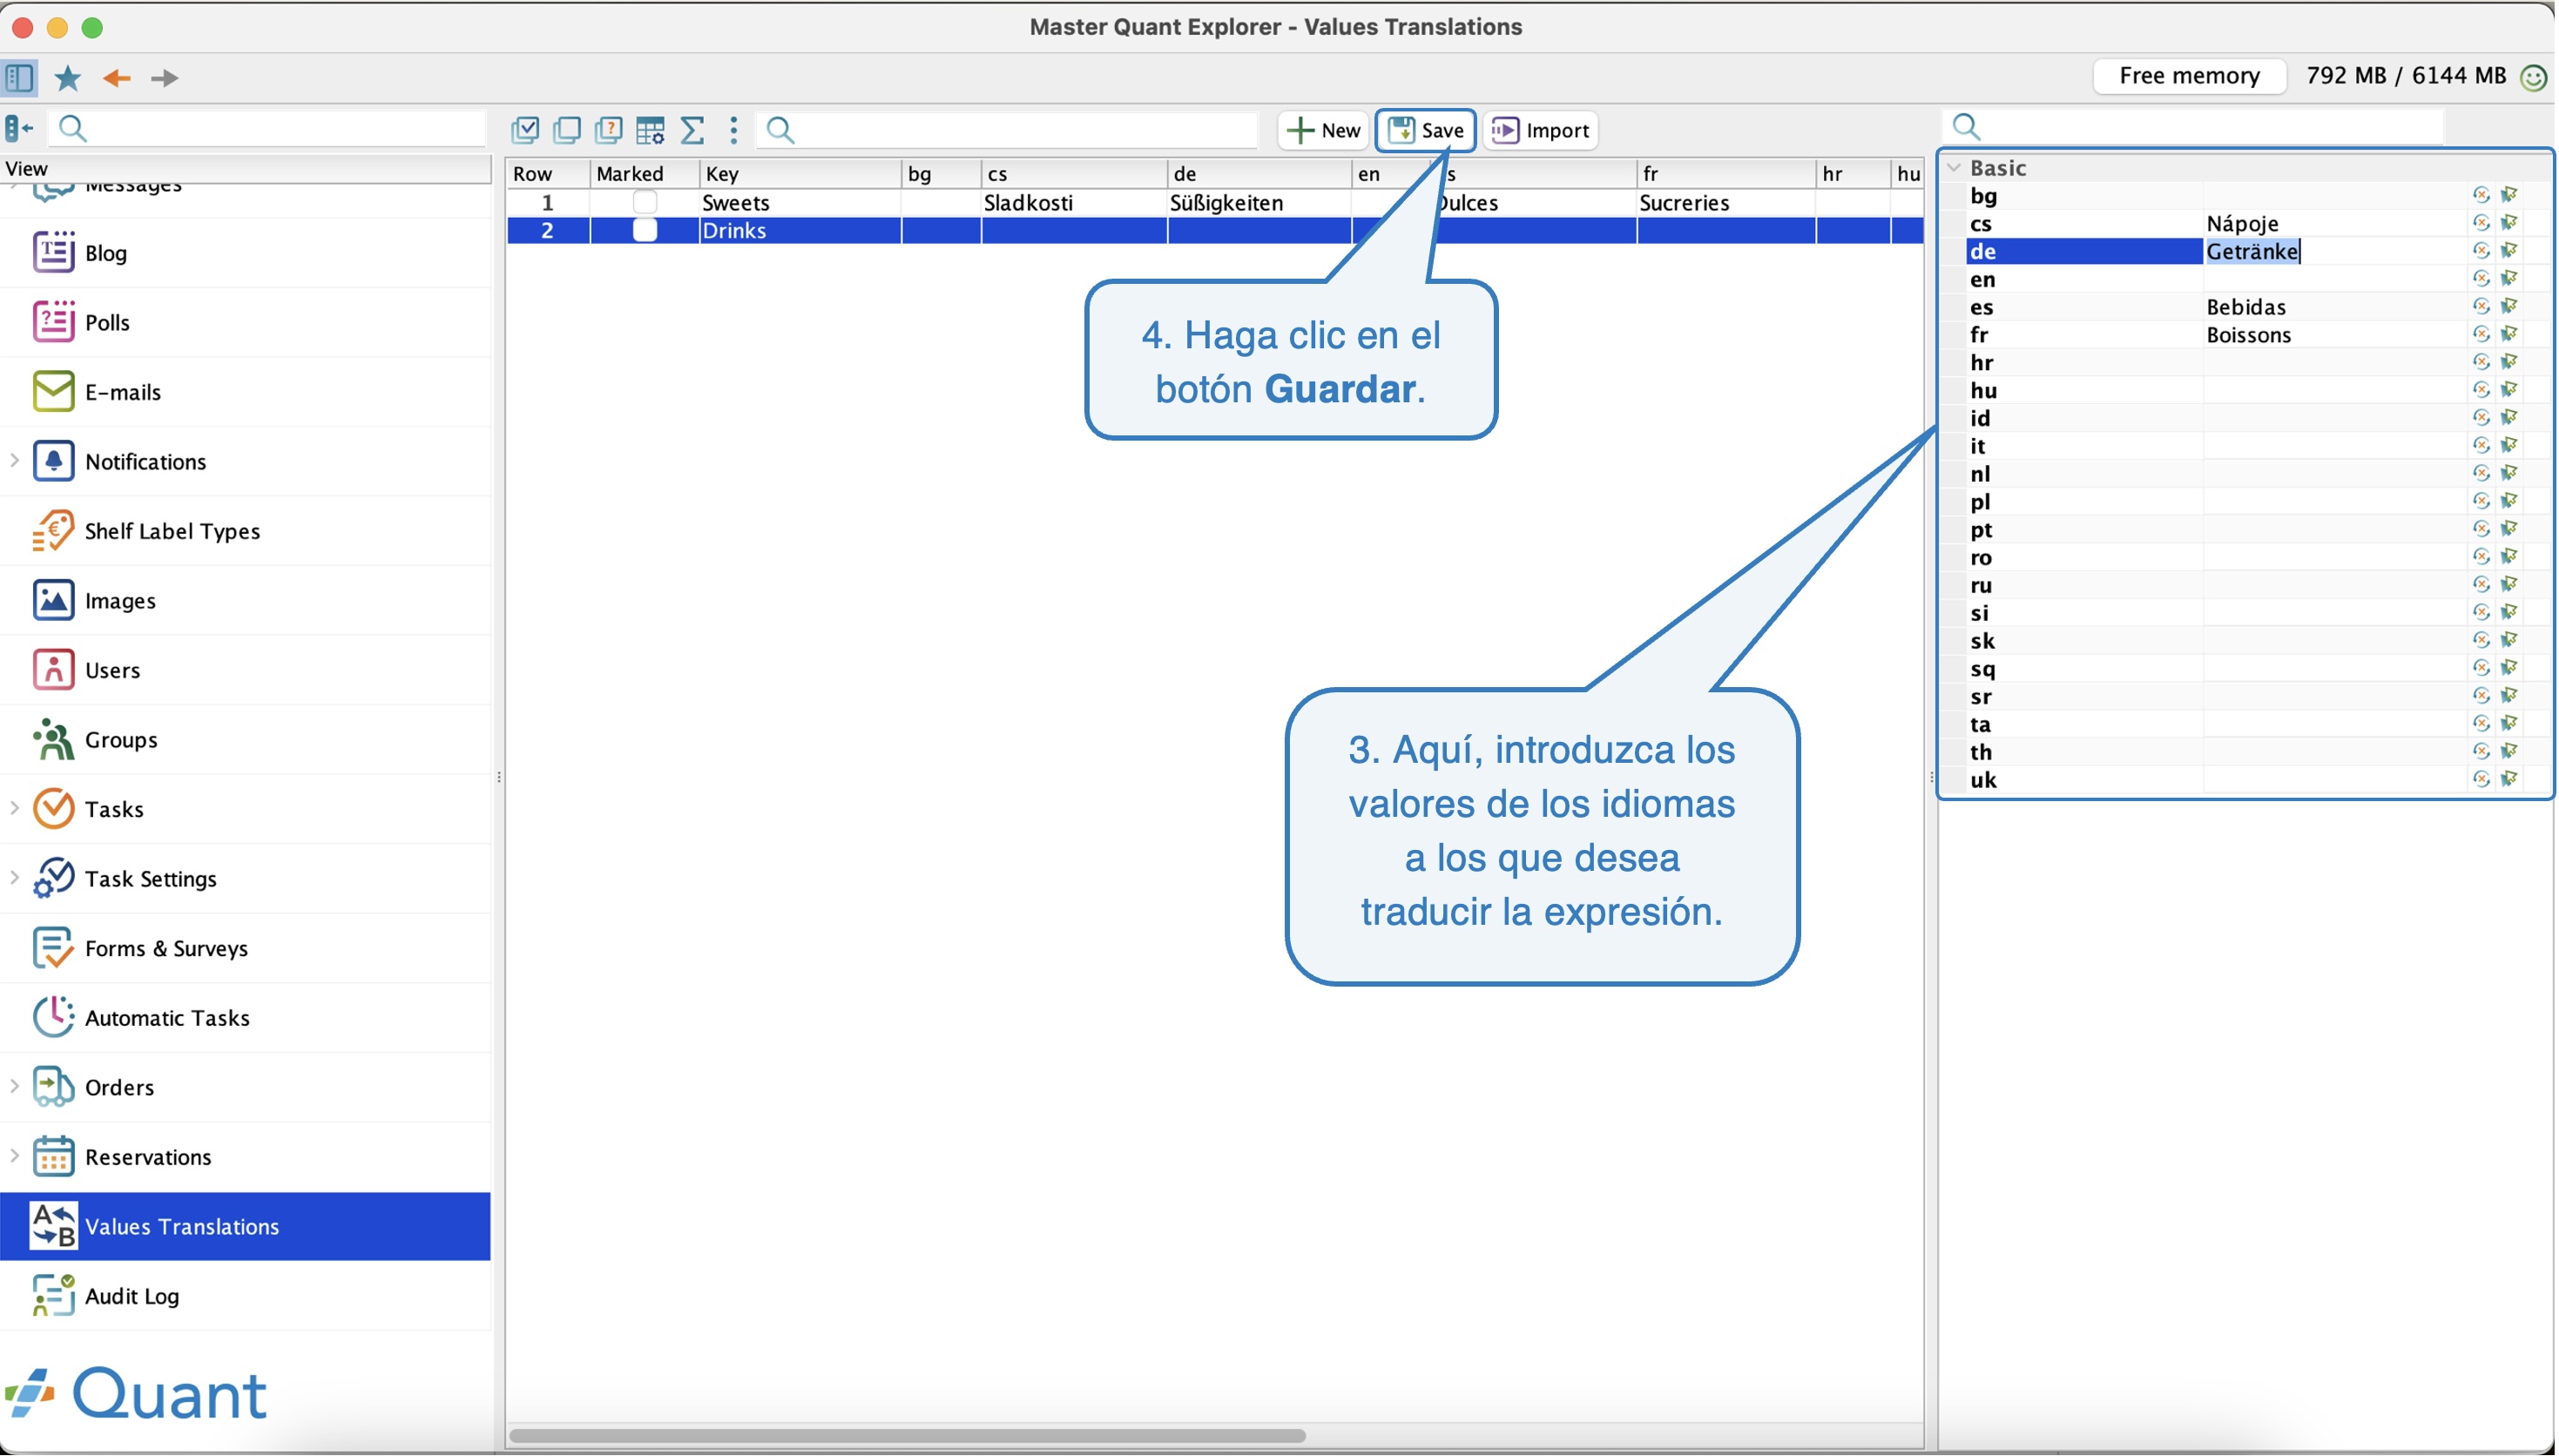
Task: Click the New button
Action: coord(1324,130)
